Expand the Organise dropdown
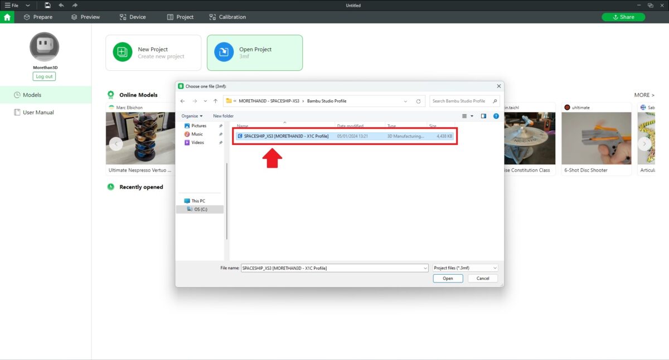 192,116
